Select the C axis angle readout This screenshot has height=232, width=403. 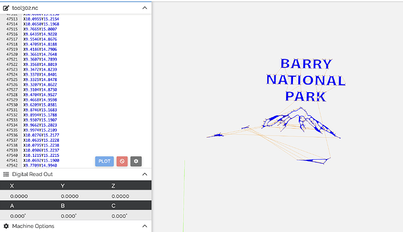(x=119, y=216)
